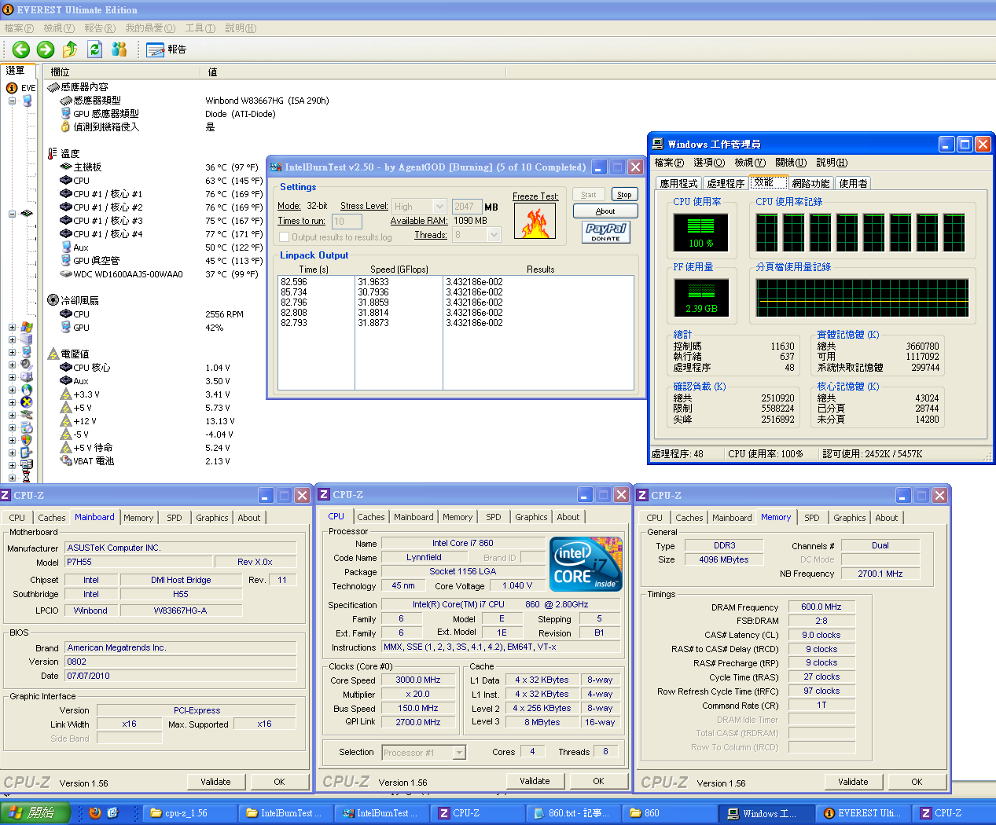Refresh EVEREST readings with the refresh icon

[x=94, y=49]
